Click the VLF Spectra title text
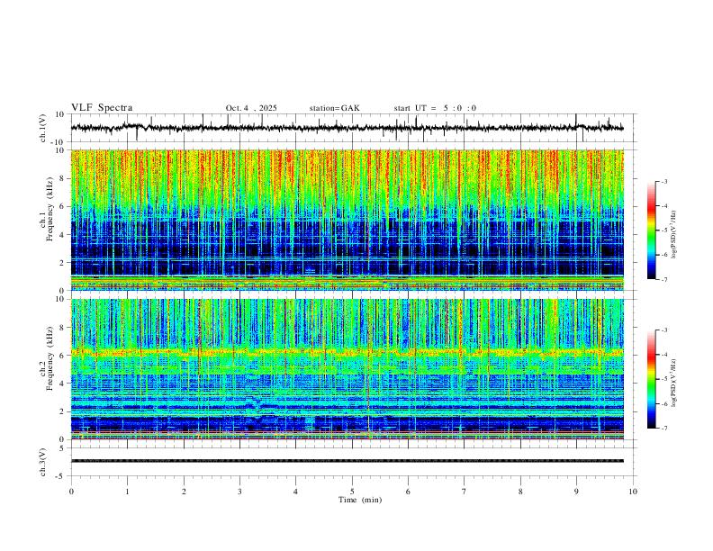 click(102, 107)
